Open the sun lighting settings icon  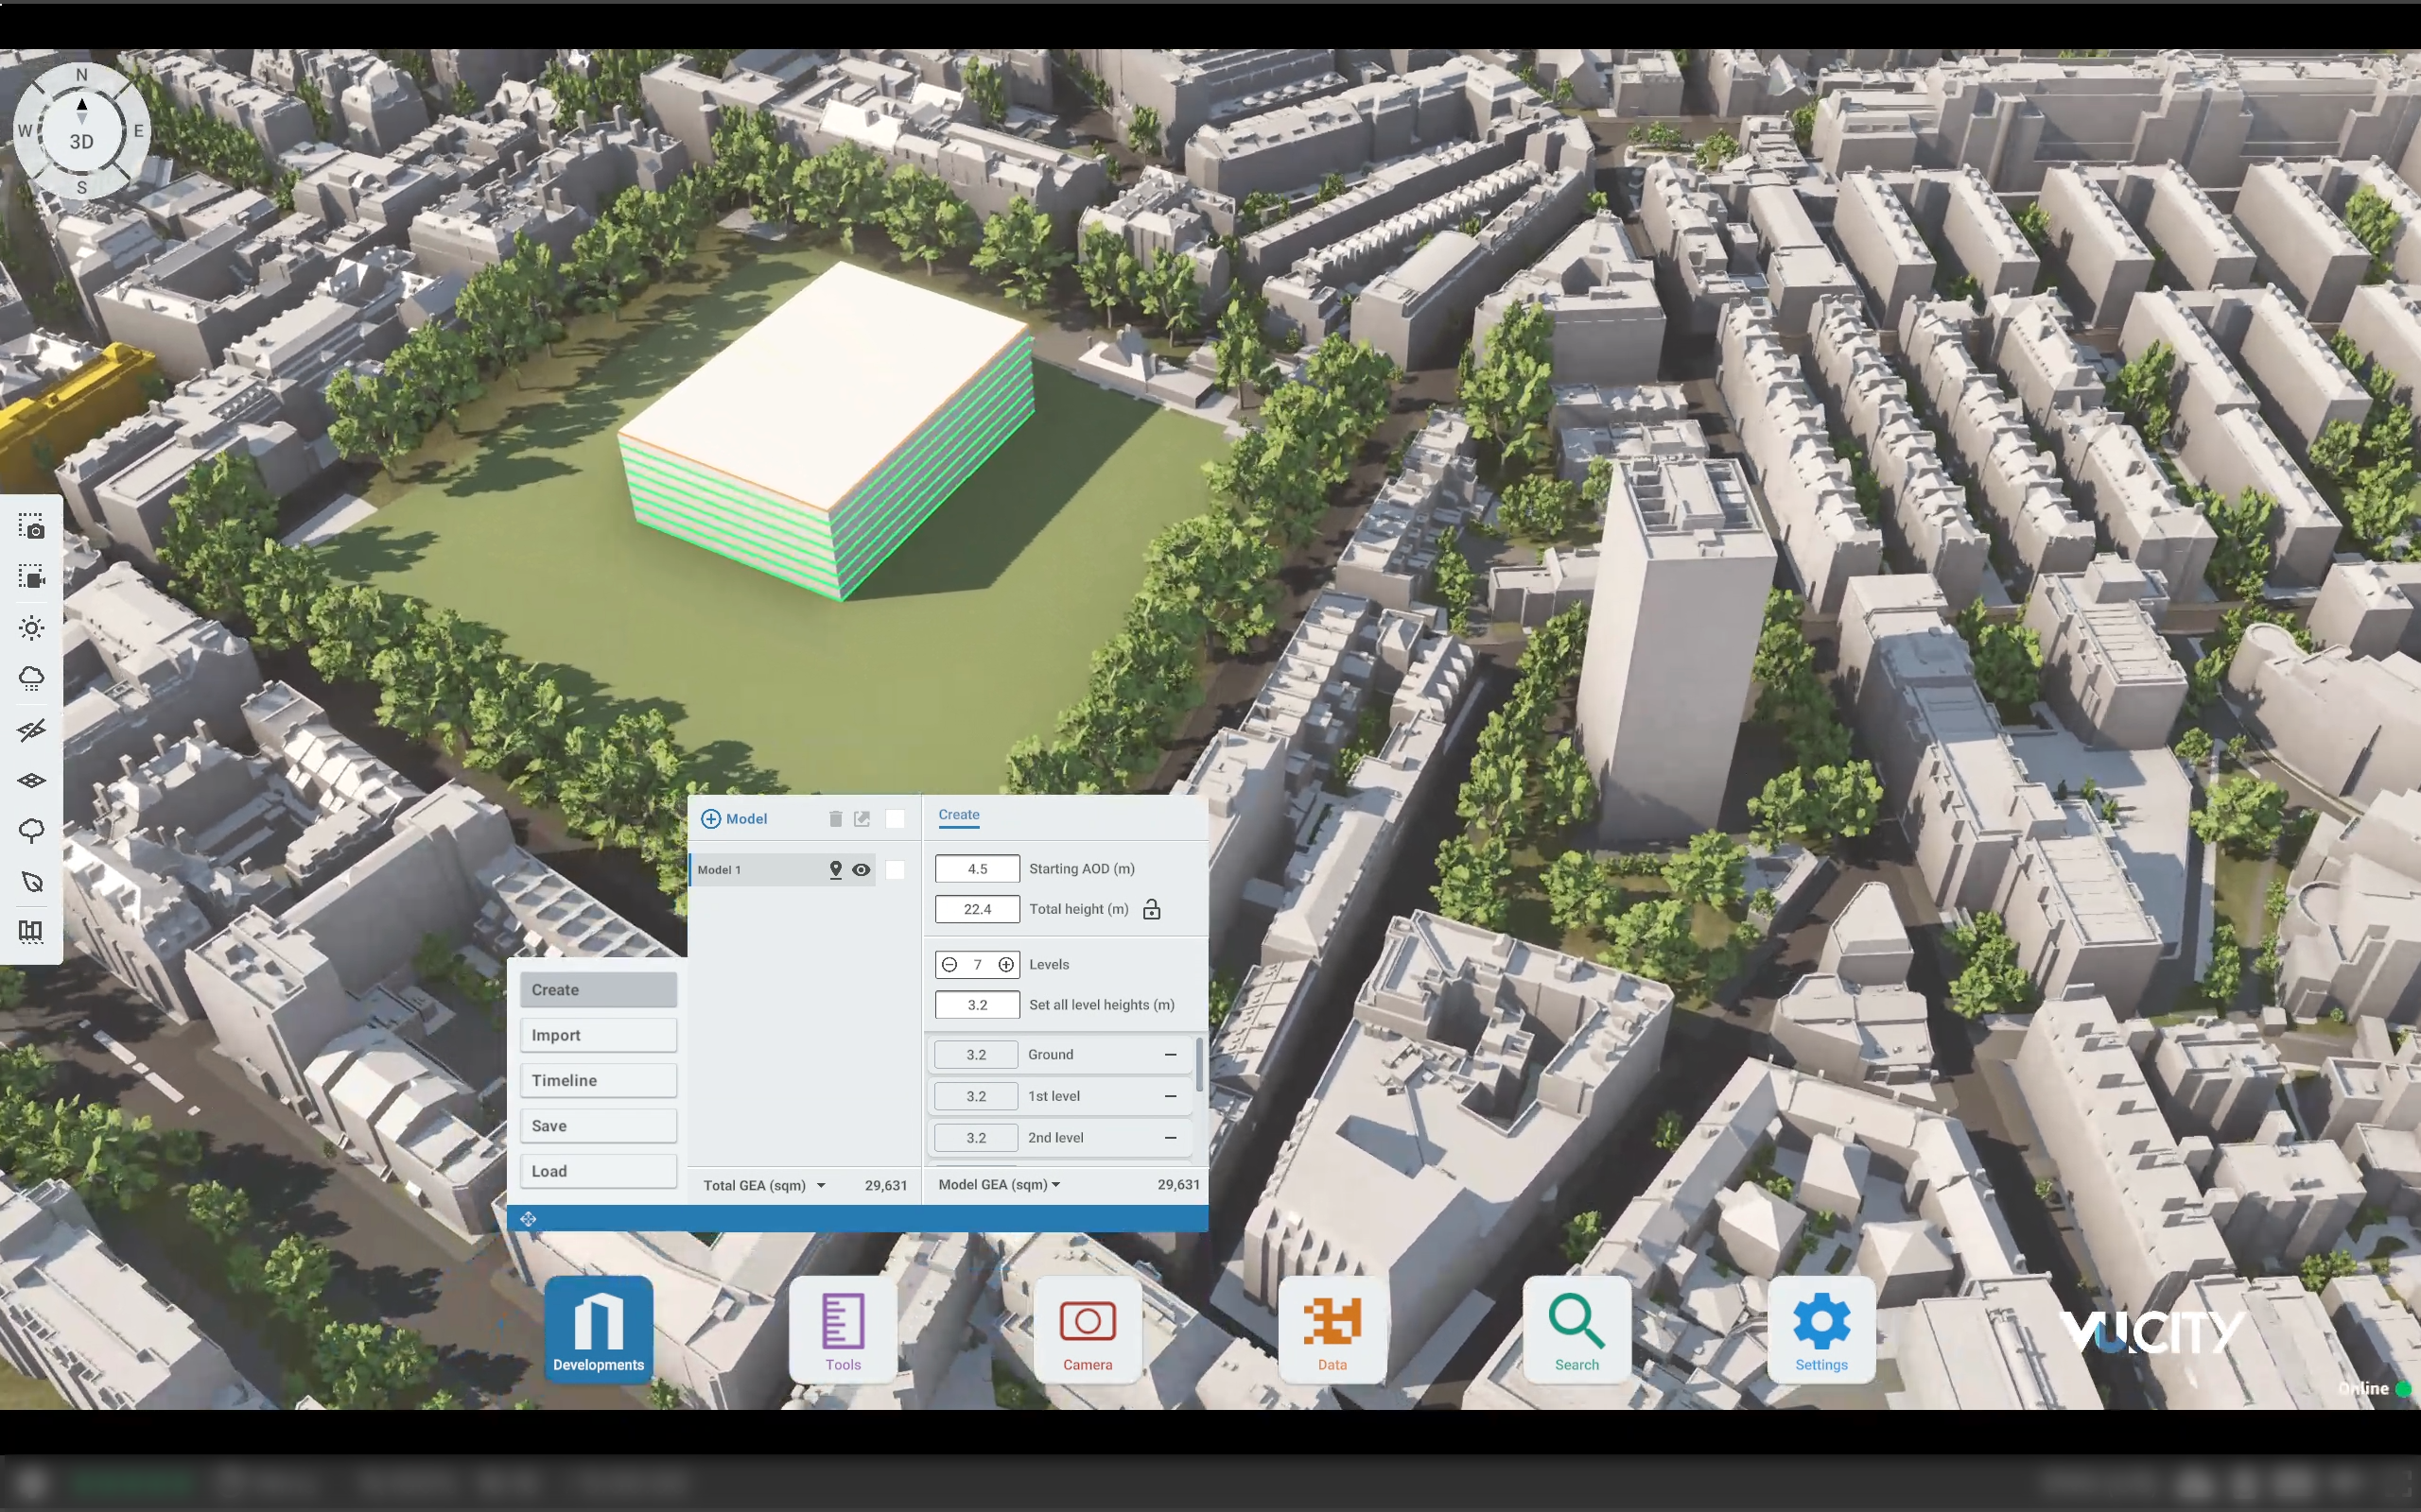[31, 628]
